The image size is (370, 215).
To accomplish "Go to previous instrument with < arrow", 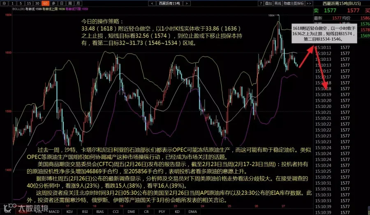I will (152, 3).
